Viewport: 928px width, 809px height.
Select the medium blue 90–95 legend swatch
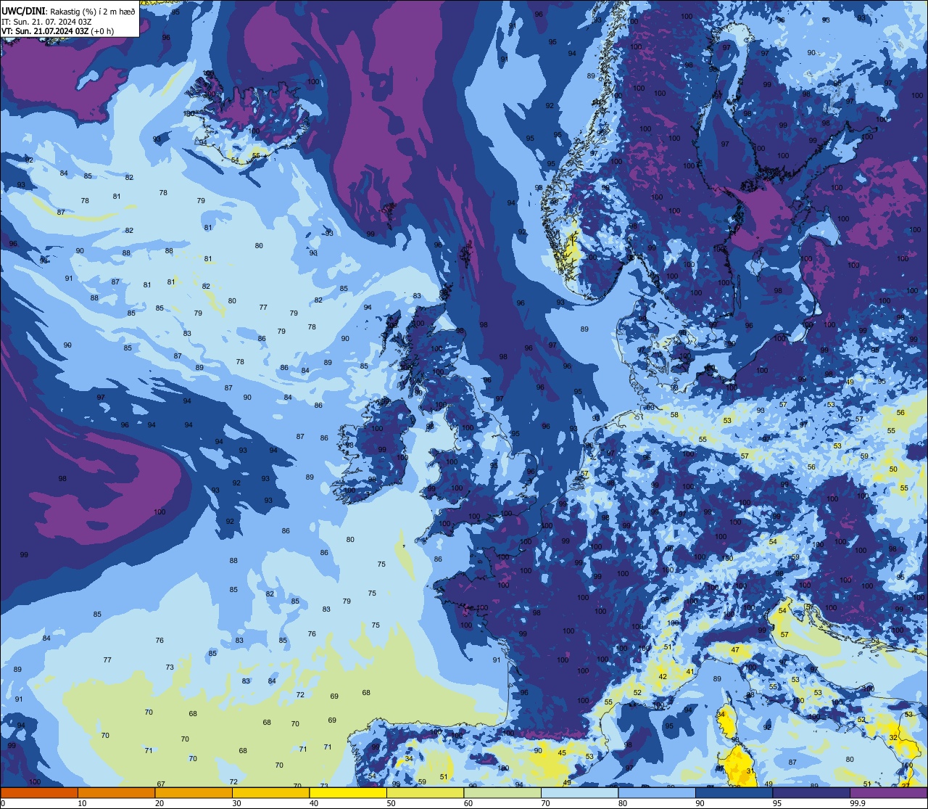click(734, 792)
